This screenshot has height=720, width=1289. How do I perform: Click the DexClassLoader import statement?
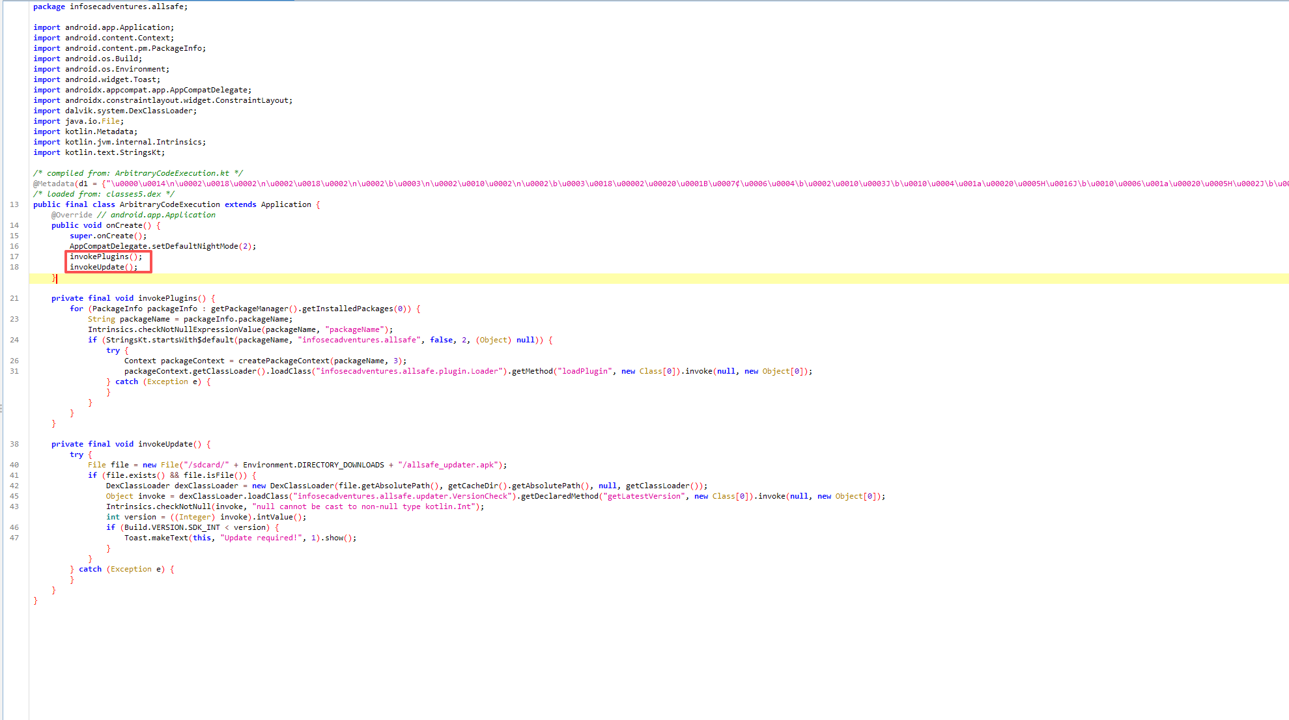(x=115, y=111)
